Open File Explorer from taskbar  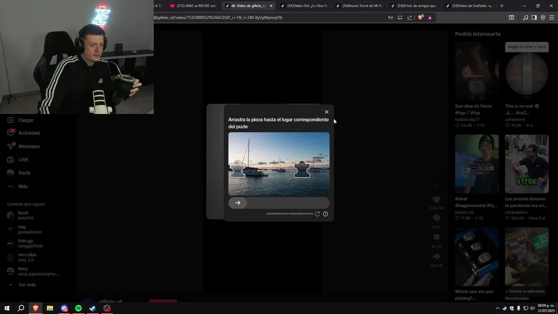click(x=50, y=308)
